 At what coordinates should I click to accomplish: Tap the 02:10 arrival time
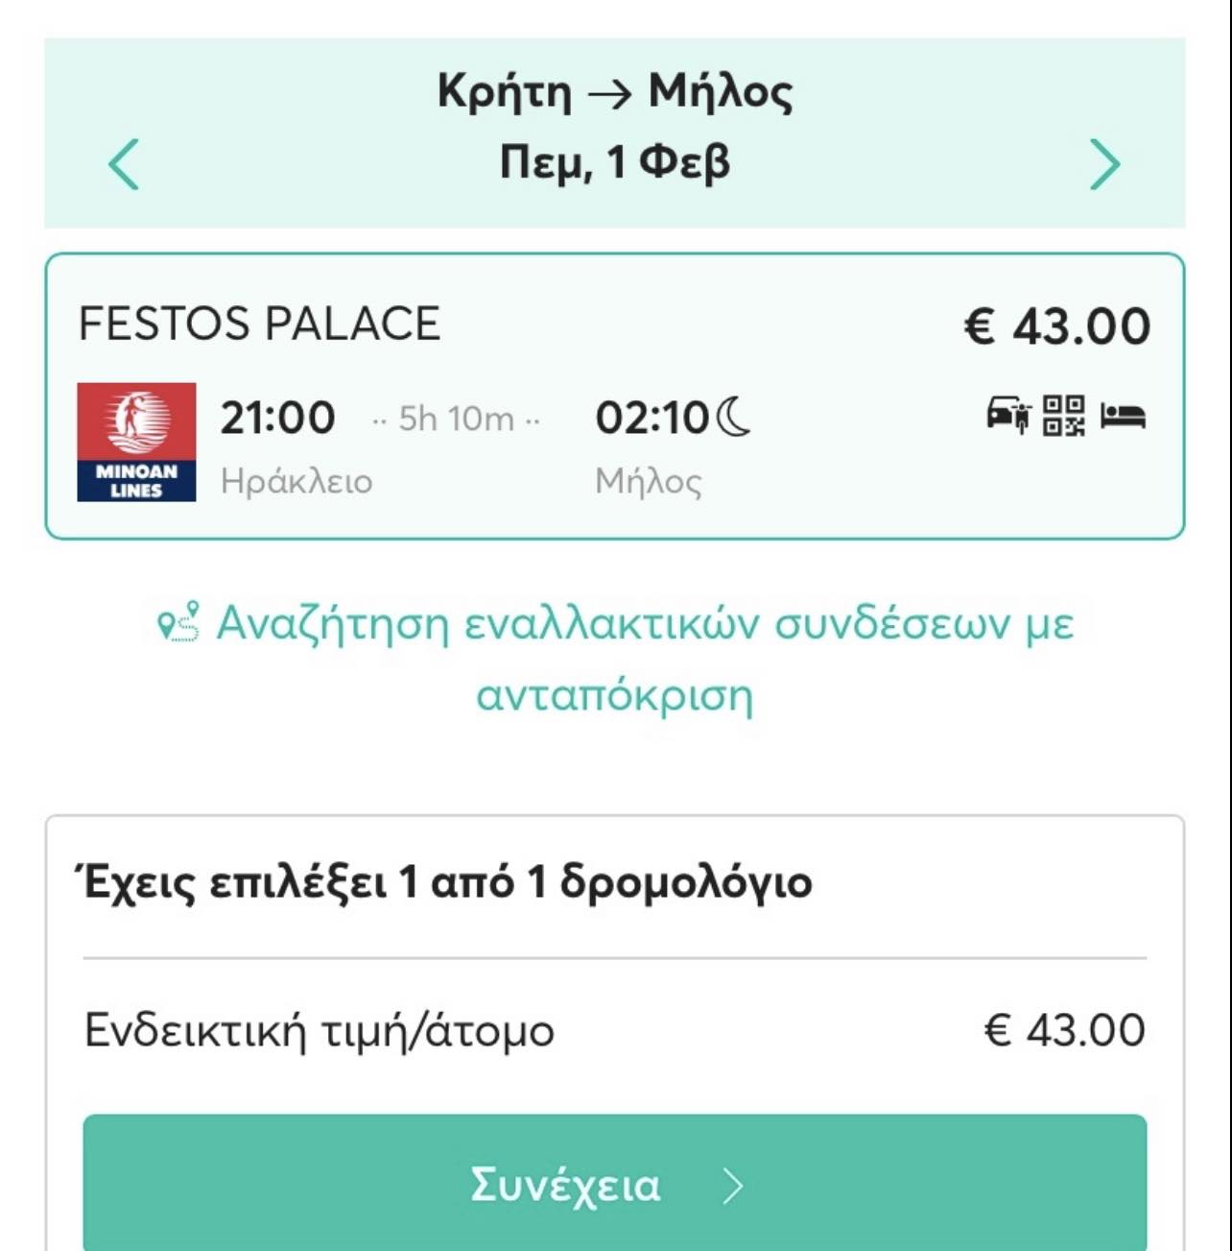coord(652,418)
